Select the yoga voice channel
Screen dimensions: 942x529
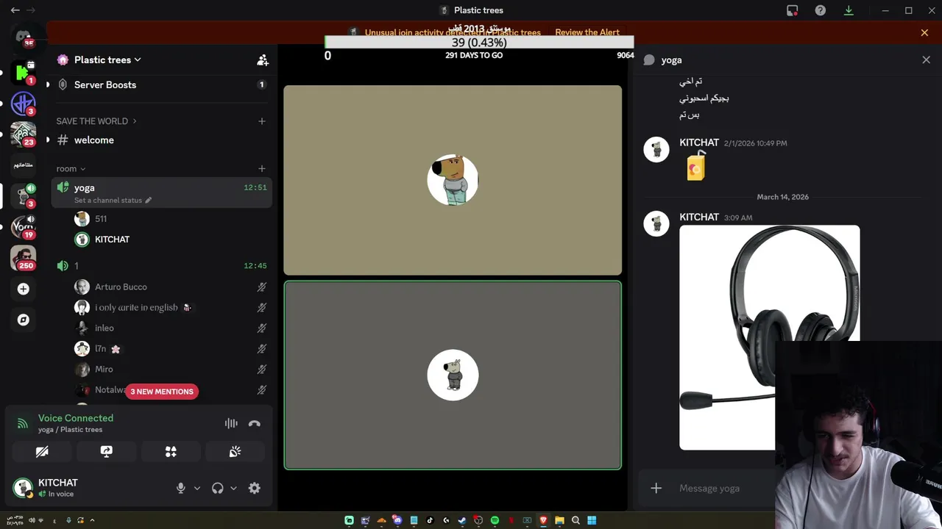162,192
